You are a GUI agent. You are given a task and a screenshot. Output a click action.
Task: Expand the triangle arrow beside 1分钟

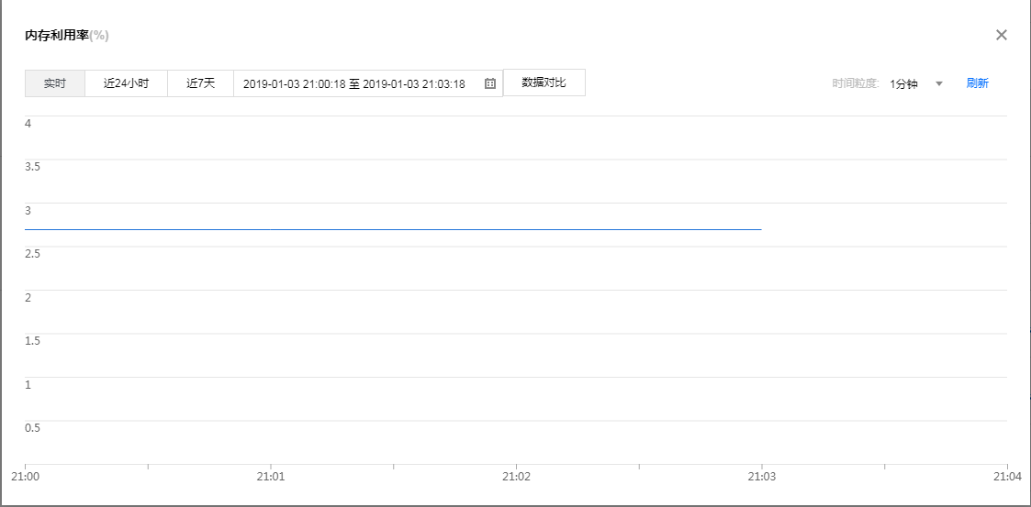938,83
